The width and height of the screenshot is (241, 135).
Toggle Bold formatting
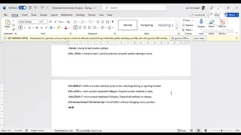20,27
